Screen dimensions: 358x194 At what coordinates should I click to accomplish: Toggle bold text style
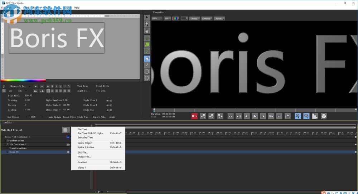(52, 86)
